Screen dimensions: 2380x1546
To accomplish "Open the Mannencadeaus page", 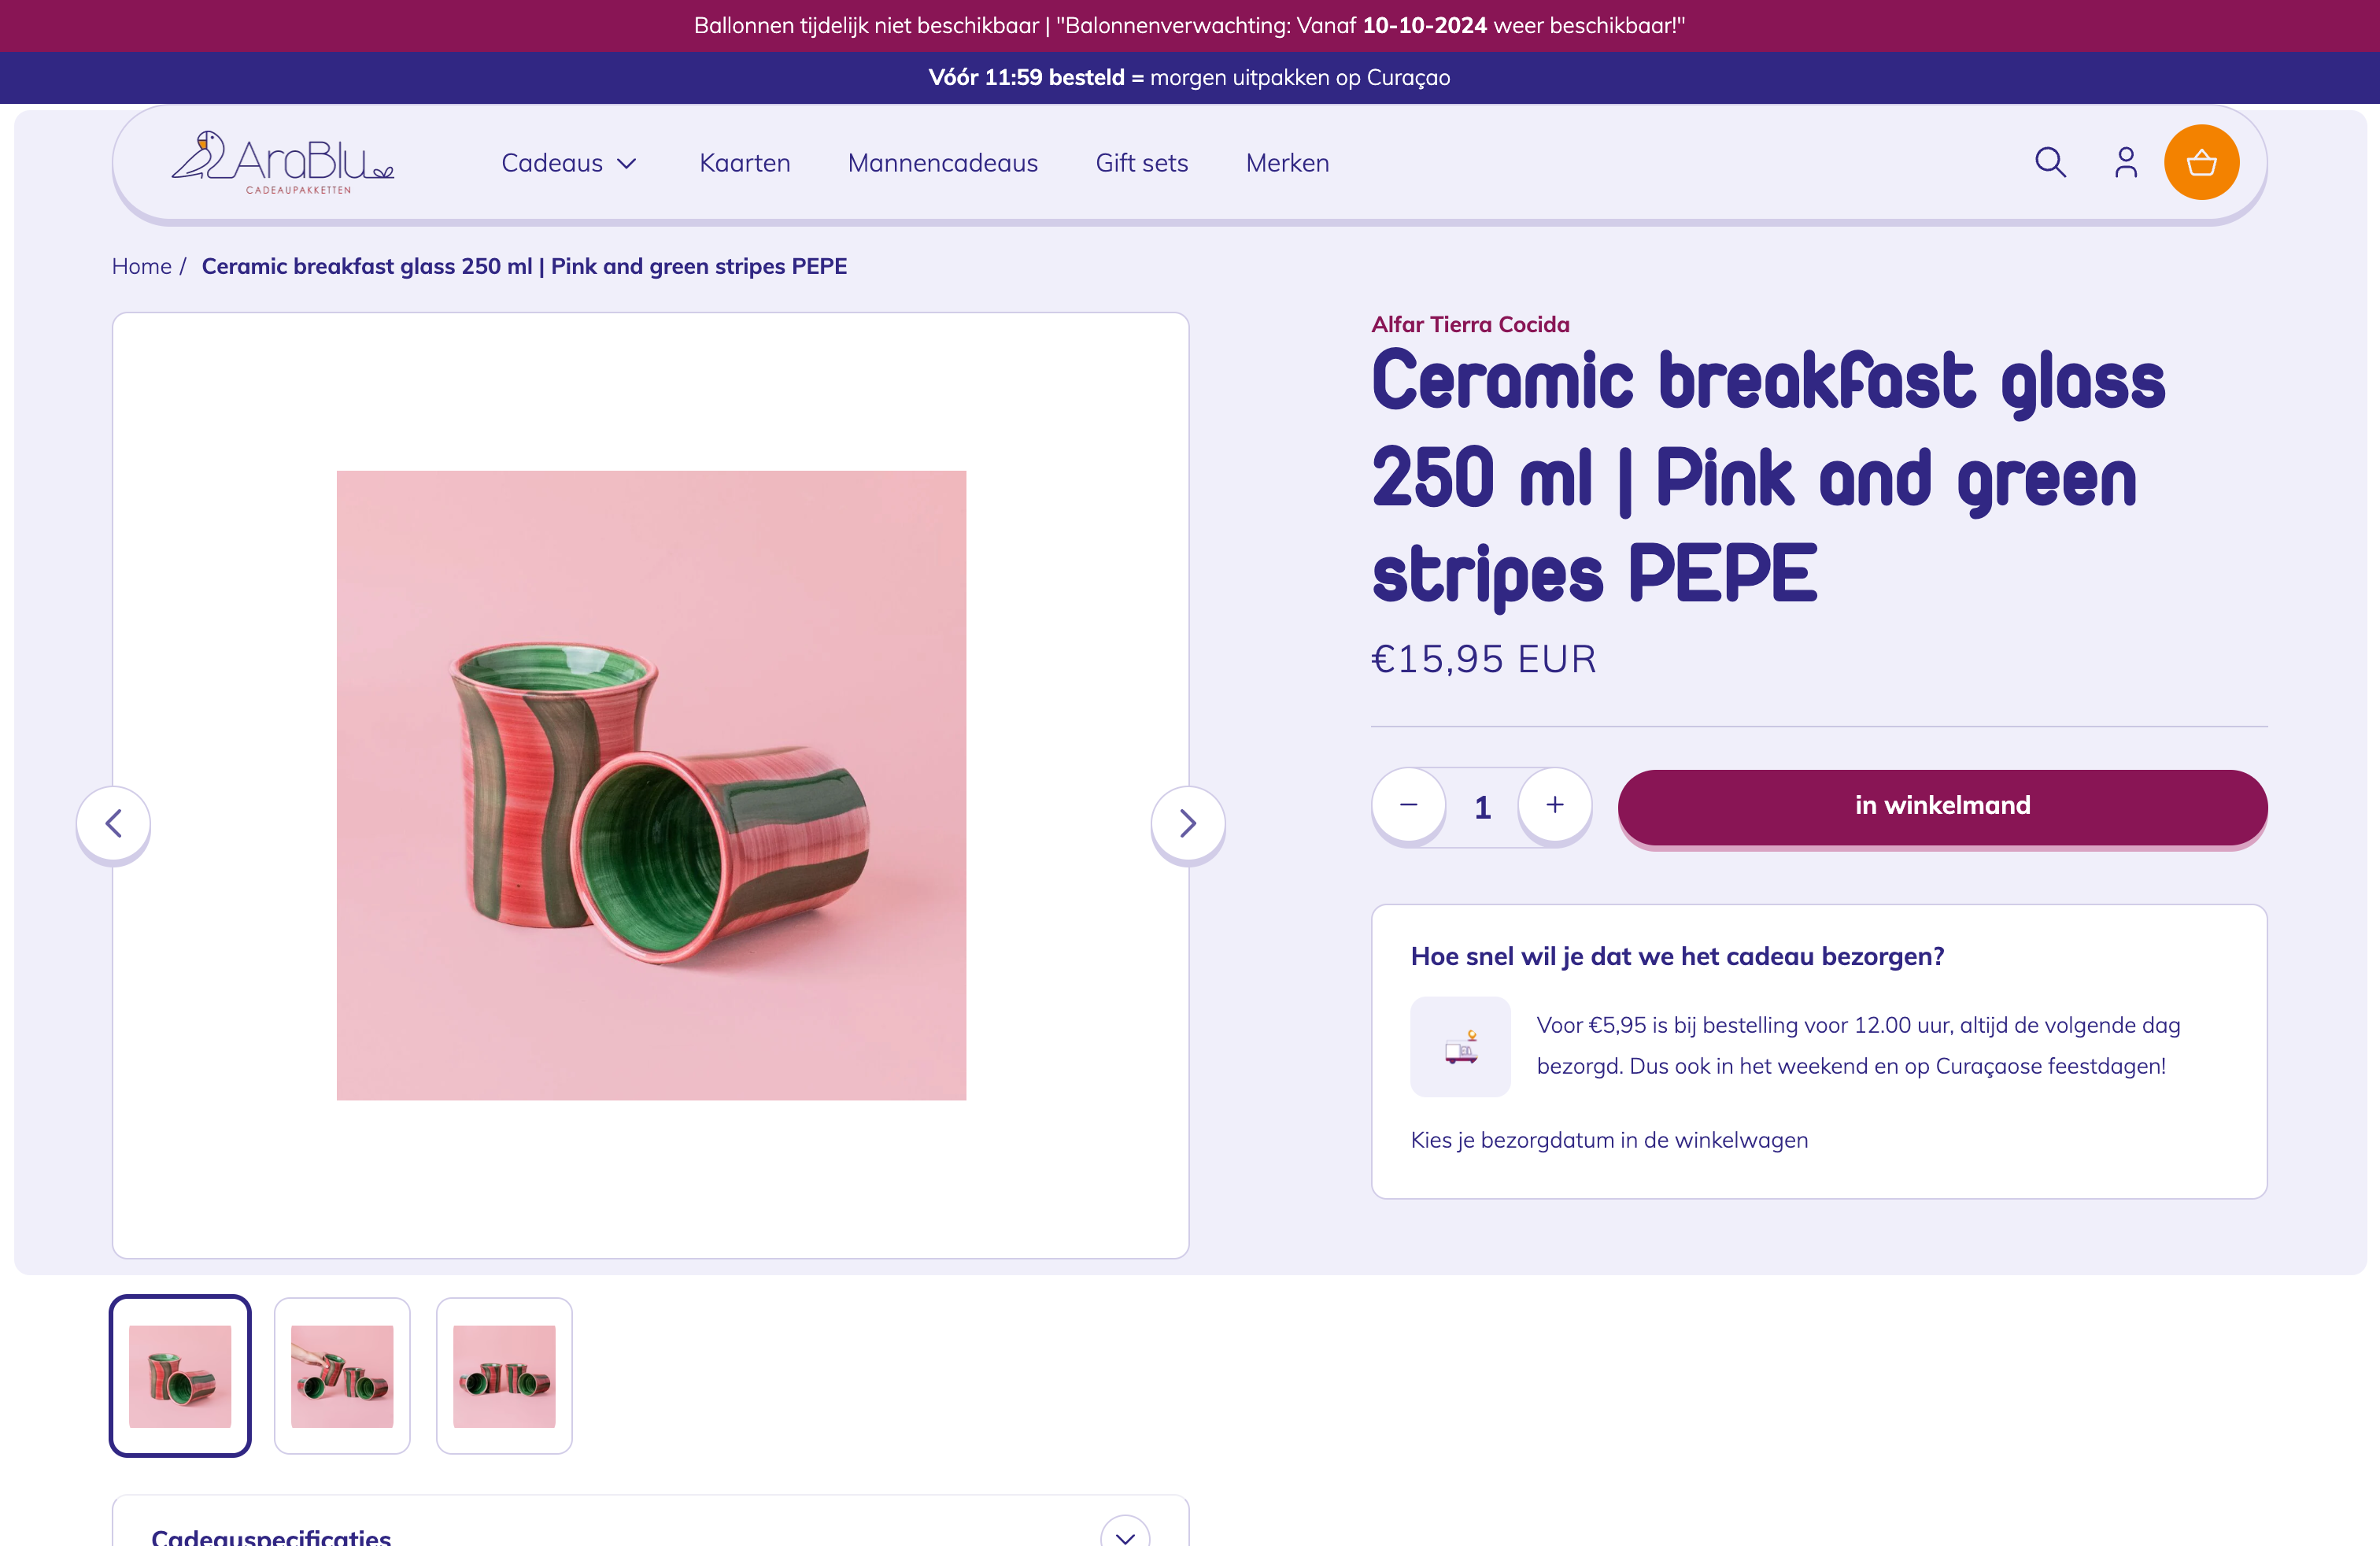I will tap(942, 162).
